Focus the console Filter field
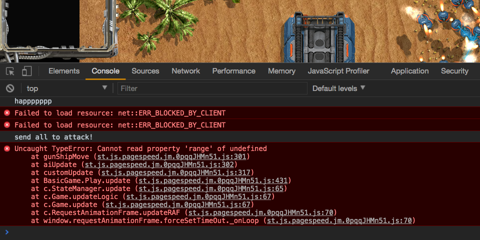Image resolution: width=480 pixels, height=240 pixels. (212, 88)
